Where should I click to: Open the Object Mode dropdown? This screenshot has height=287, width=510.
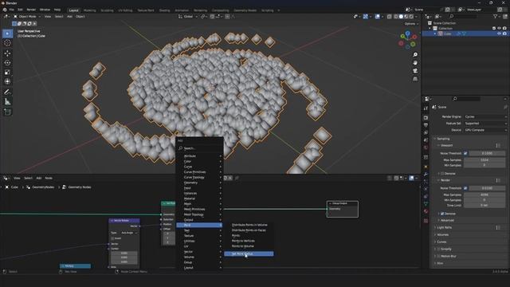27,16
